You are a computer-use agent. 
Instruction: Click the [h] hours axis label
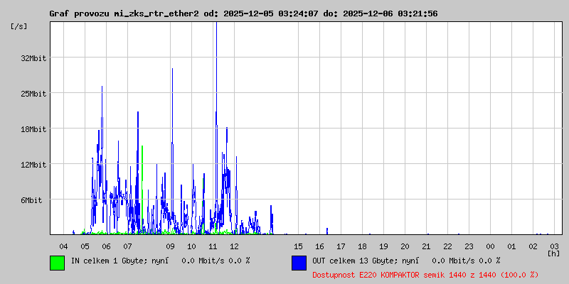553,253
